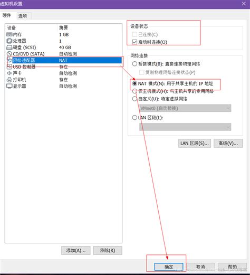Select the bridged mode (桥接模式) radio button

[134, 64]
